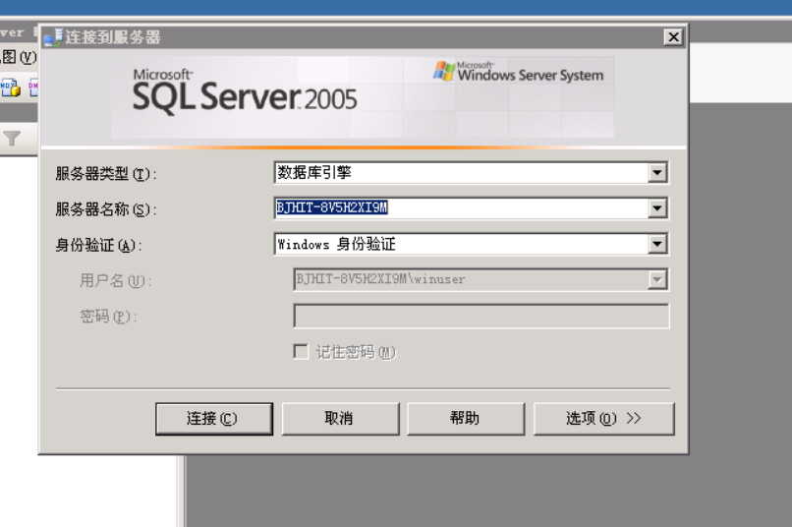Open Help with the 帮助 button
Screen dimensions: 792x527
466,419
